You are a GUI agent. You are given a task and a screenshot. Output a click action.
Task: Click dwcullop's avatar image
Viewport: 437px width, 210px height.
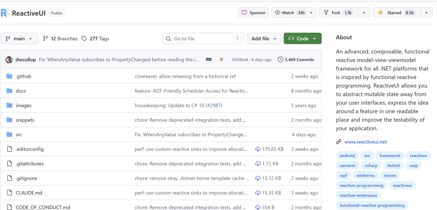pyautogui.click(x=9, y=59)
